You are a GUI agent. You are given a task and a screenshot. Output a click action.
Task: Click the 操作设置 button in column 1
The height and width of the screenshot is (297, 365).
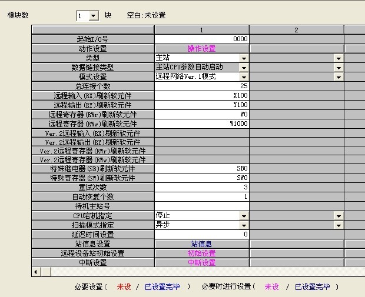(201, 49)
